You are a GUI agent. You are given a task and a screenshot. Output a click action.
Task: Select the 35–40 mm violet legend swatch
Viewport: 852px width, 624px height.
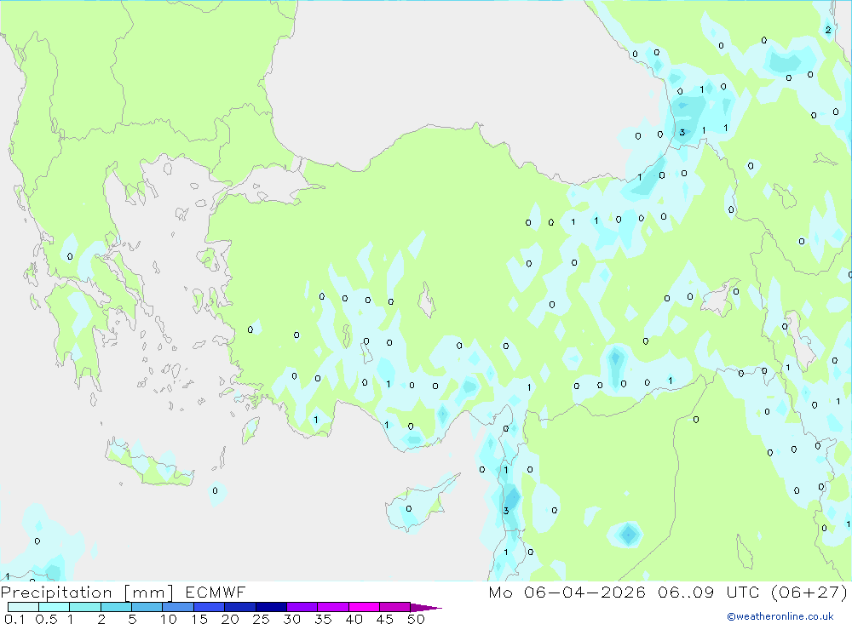pyautogui.click(x=333, y=607)
